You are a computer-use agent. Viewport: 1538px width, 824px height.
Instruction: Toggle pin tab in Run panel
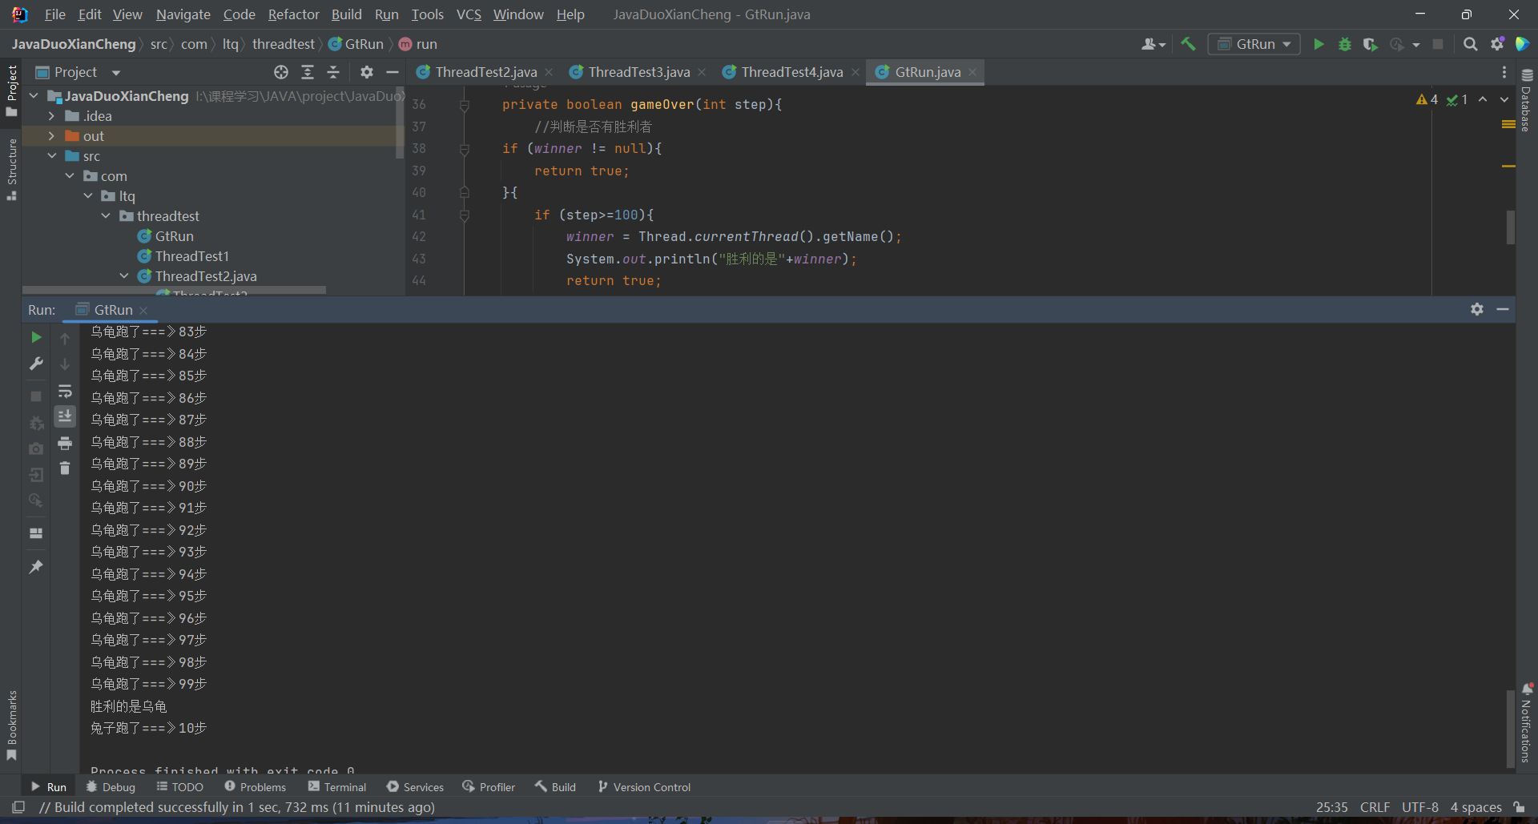(x=36, y=567)
